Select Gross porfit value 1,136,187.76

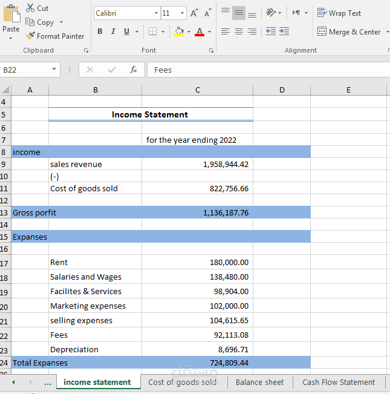[x=198, y=212]
